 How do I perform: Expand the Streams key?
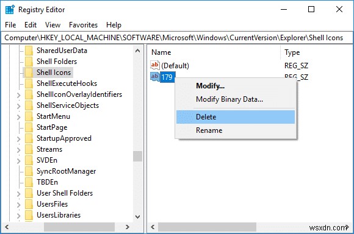19,150
